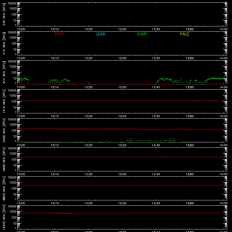Image resolution: width=232 pixels, height=232 pixels.
Task: Select the 245 MHz [SFU] axis title
Action: point(4,14)
